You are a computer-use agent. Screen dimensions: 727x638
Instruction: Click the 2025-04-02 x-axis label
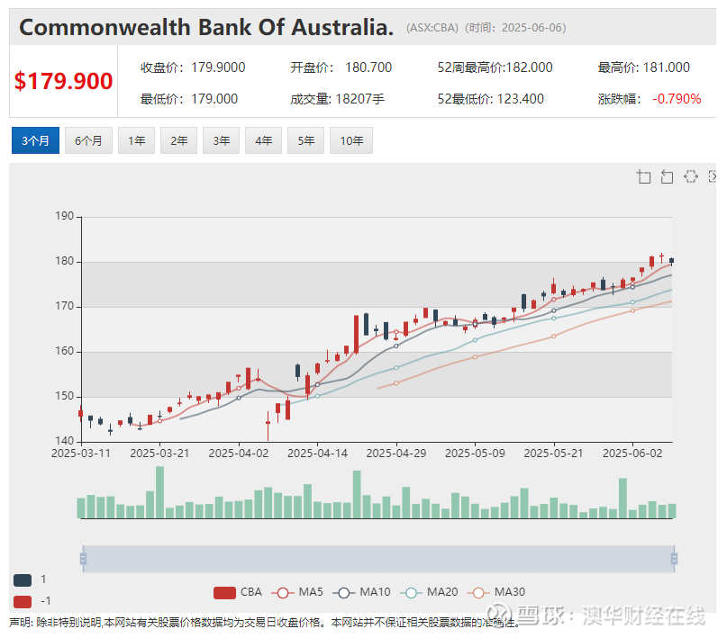(239, 454)
